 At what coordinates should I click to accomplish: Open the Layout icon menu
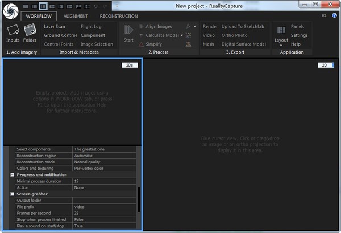coord(281,33)
